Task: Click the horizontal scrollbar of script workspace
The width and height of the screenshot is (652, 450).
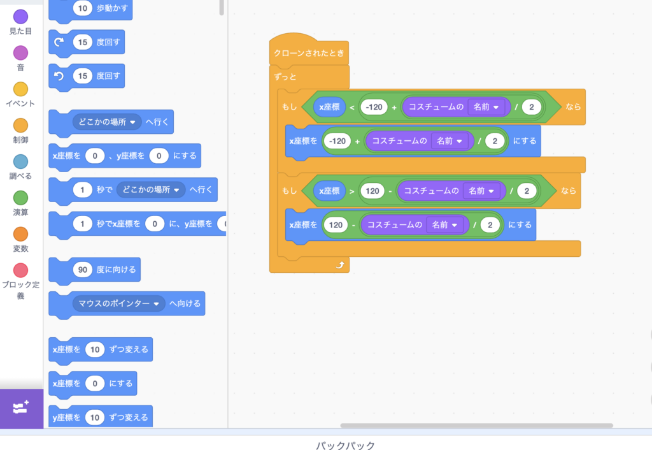Action: pos(476,425)
